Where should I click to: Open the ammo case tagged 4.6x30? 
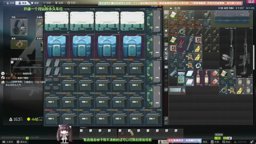[x=120, y=117]
